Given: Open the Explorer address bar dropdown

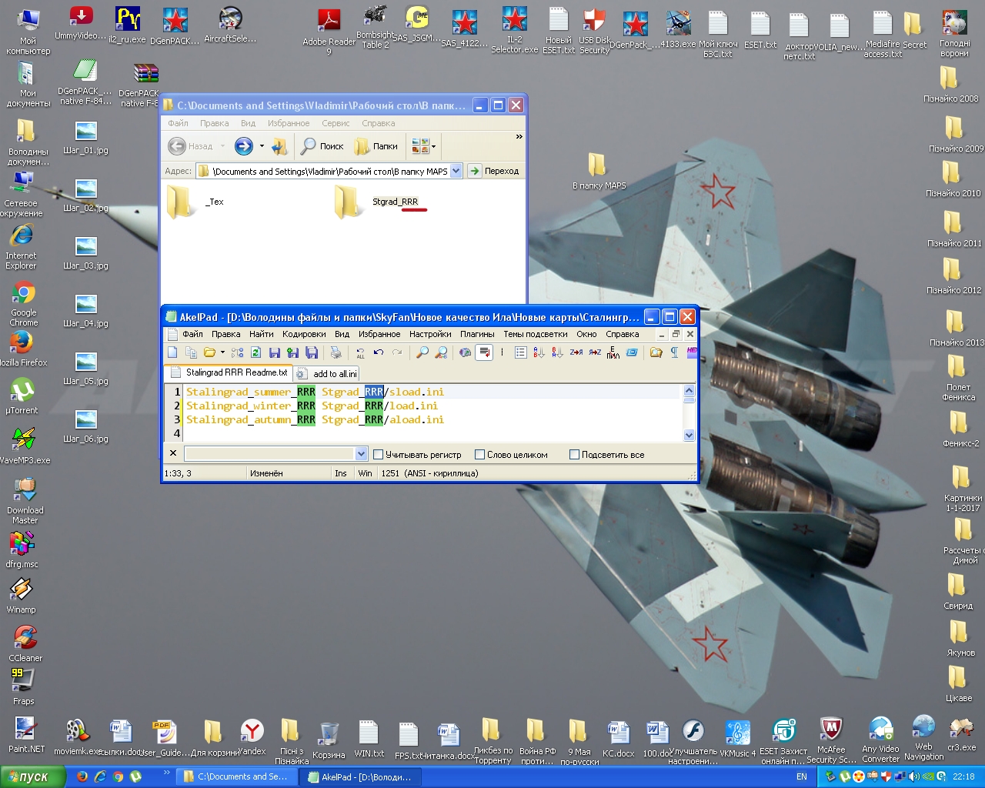Looking at the screenshot, I should point(456,171).
